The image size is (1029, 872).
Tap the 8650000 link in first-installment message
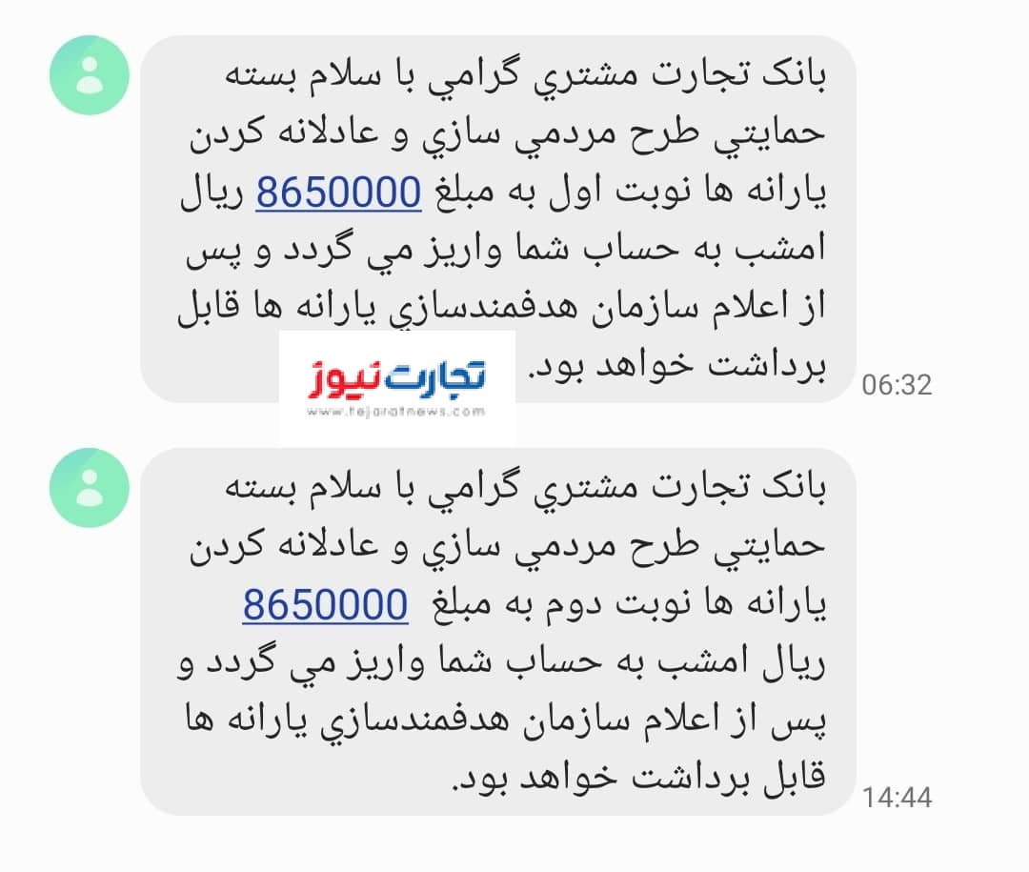(338, 193)
